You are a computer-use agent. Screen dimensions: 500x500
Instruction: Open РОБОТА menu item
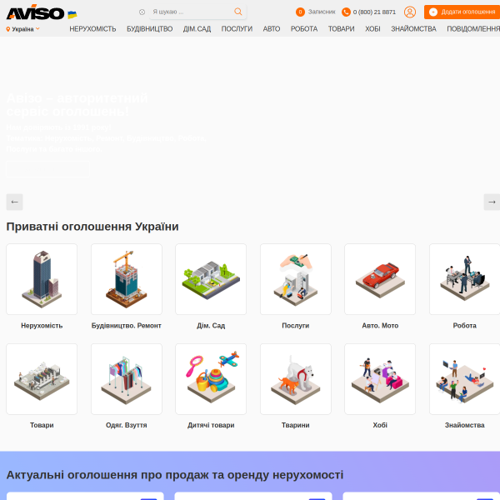tap(304, 29)
